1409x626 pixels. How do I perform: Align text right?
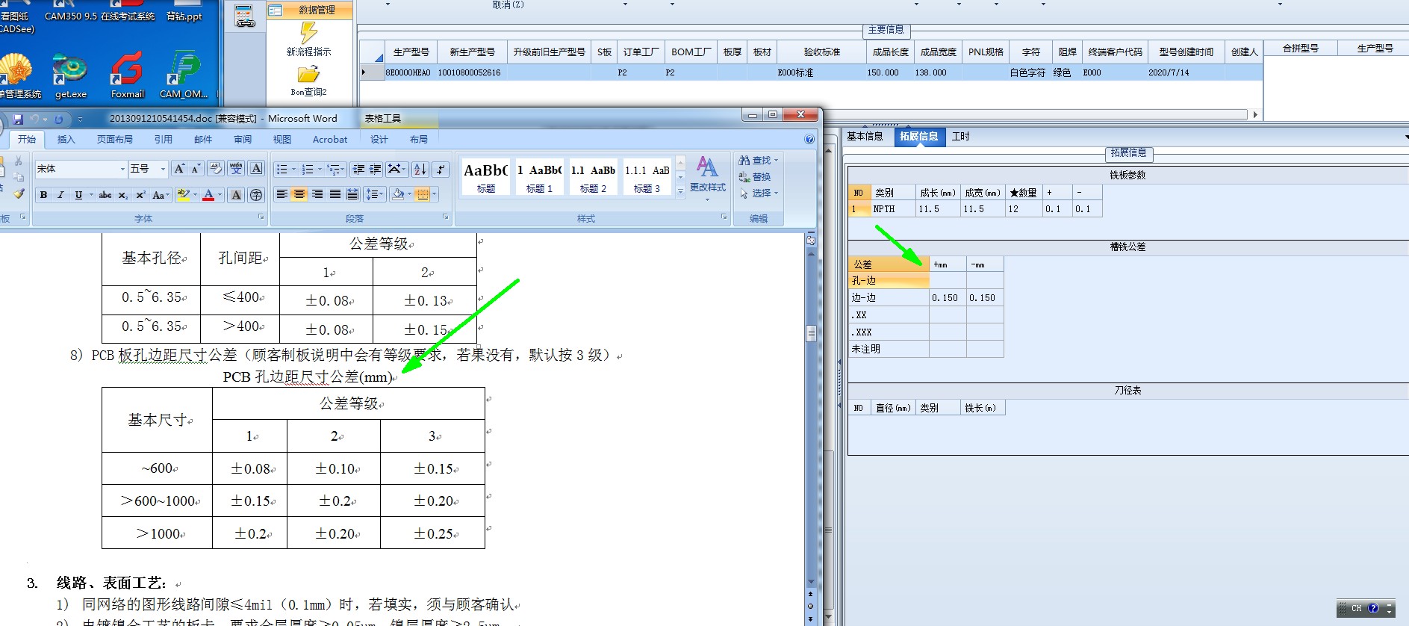(x=317, y=195)
